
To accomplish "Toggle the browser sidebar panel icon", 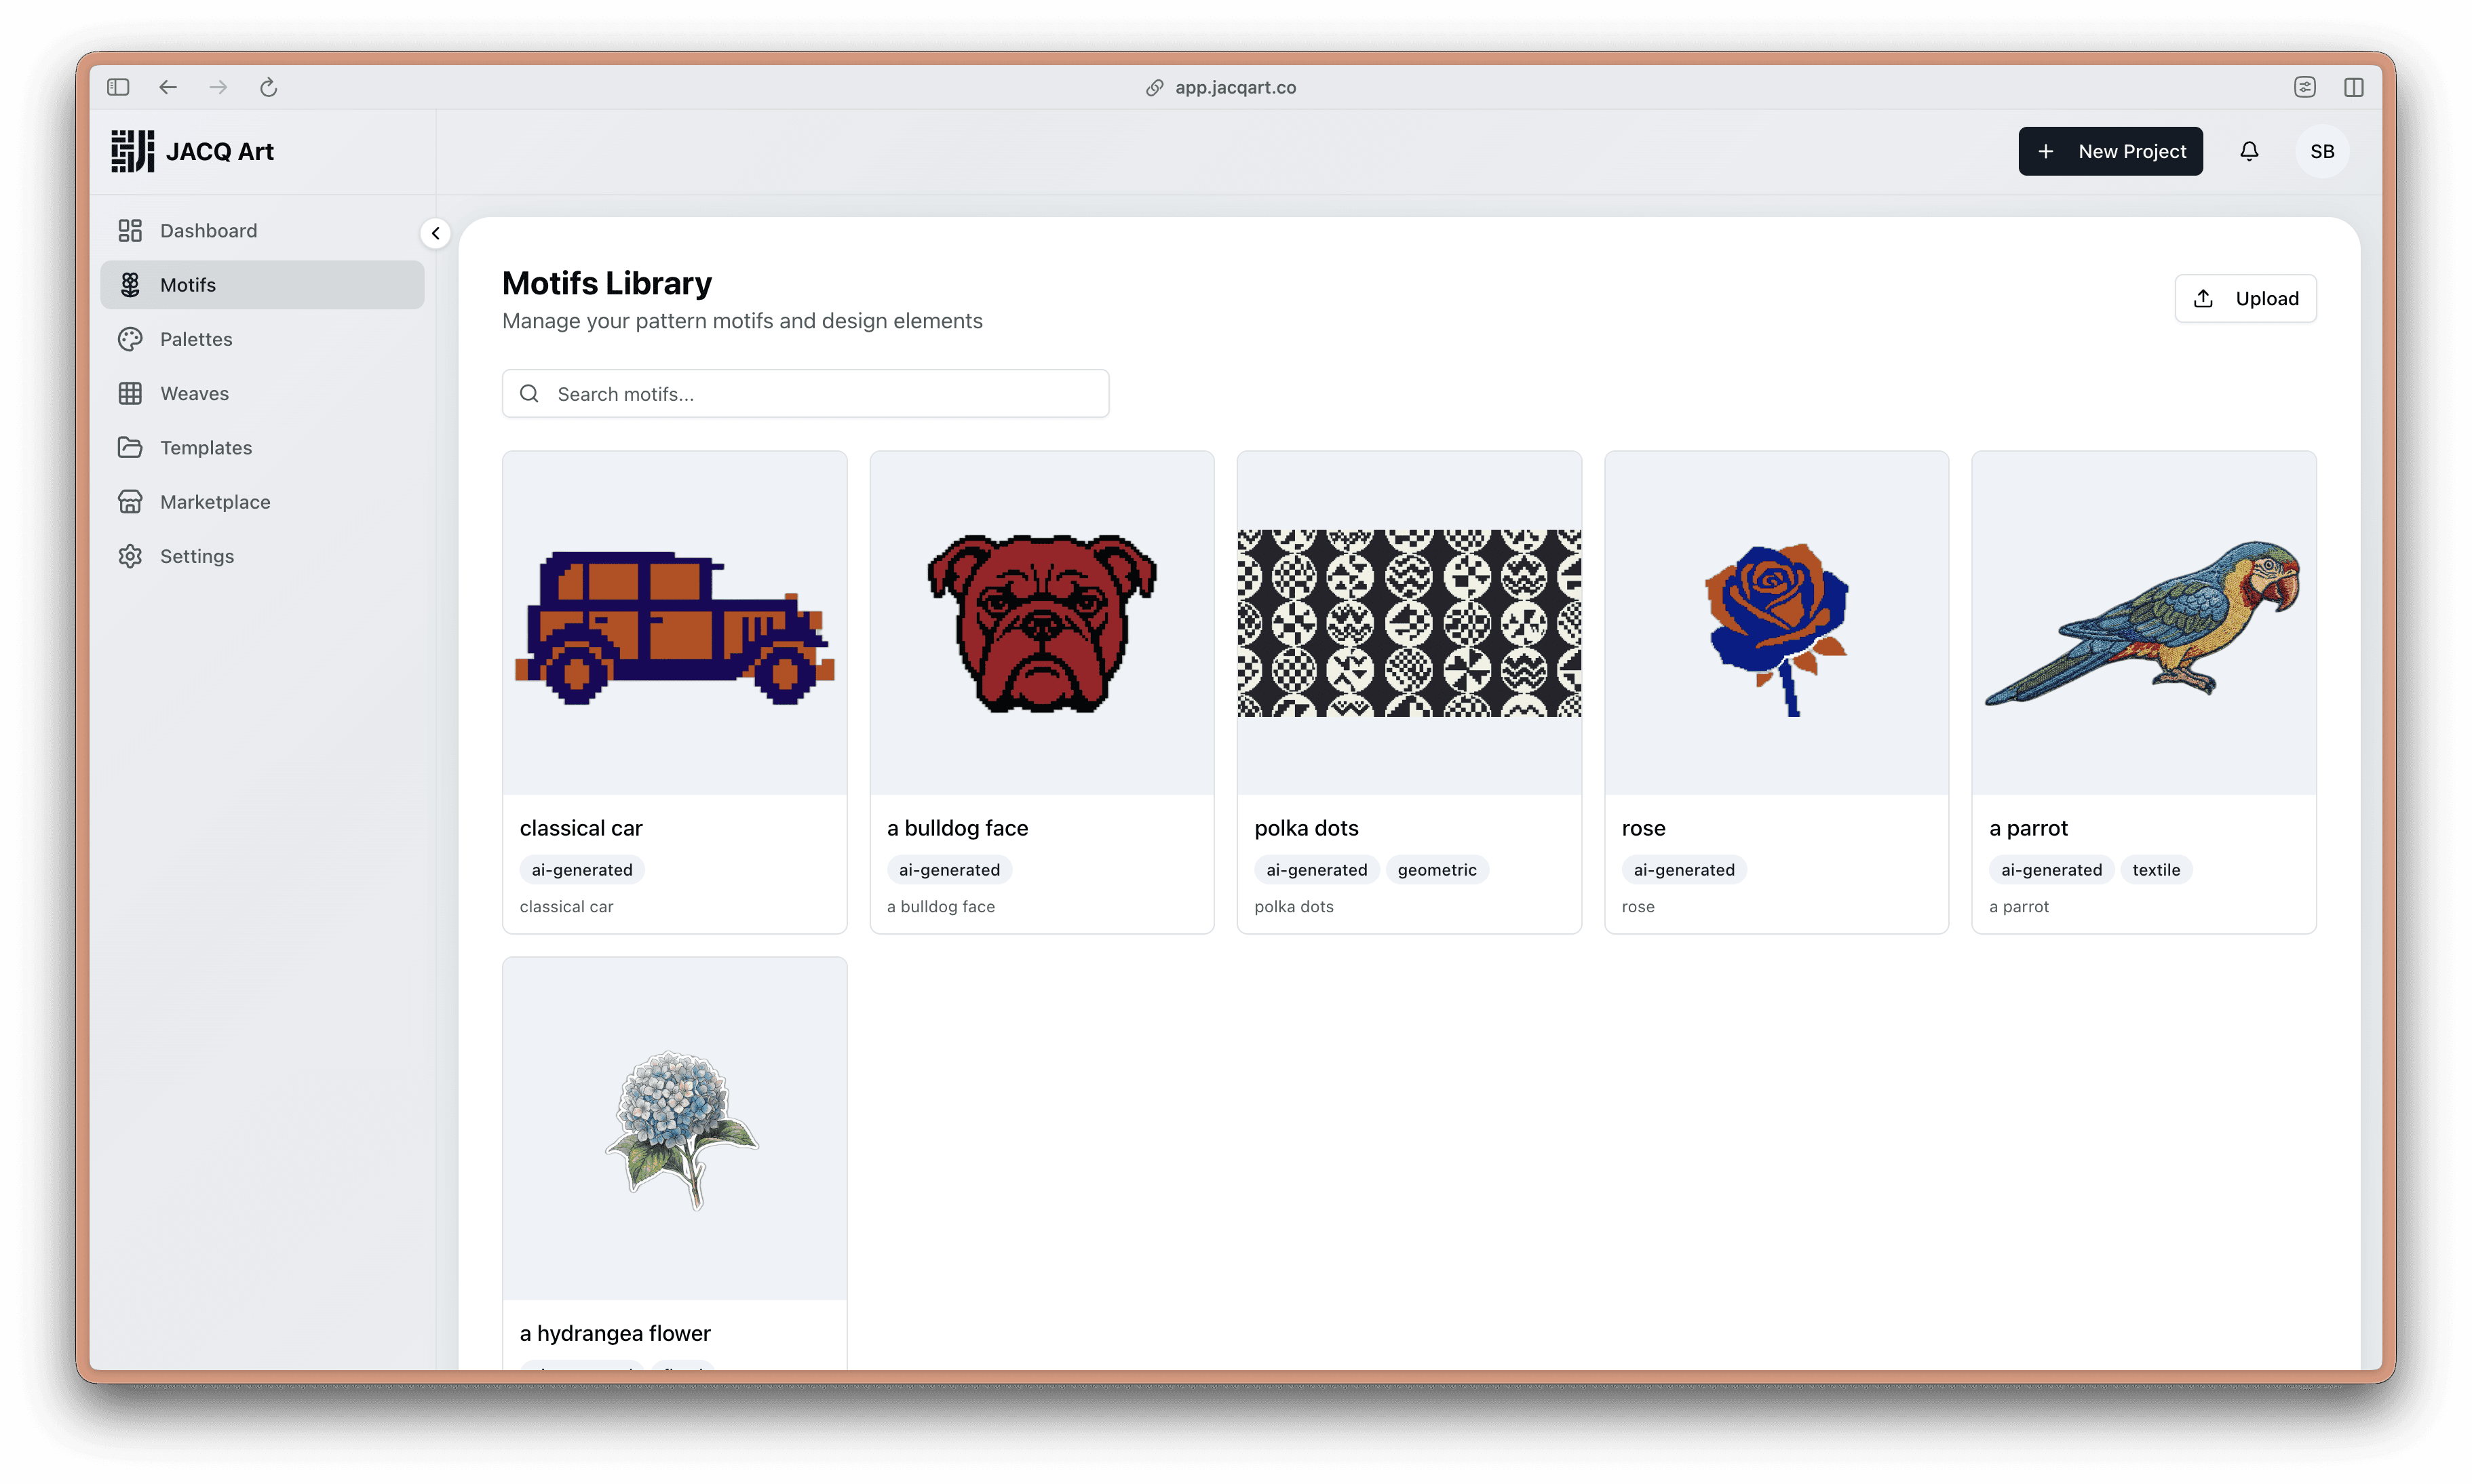I will (118, 87).
